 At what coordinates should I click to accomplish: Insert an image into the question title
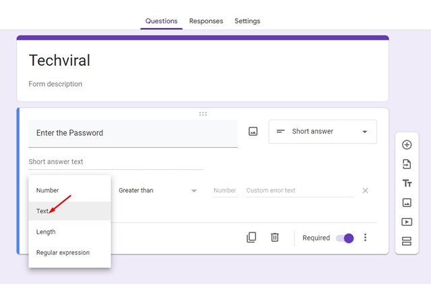(253, 132)
